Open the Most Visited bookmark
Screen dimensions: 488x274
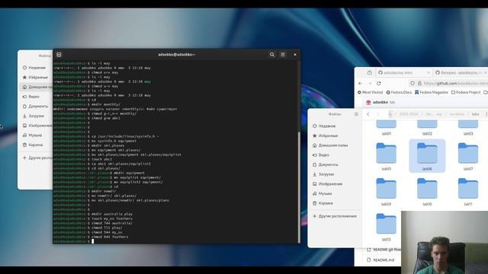[370, 92]
